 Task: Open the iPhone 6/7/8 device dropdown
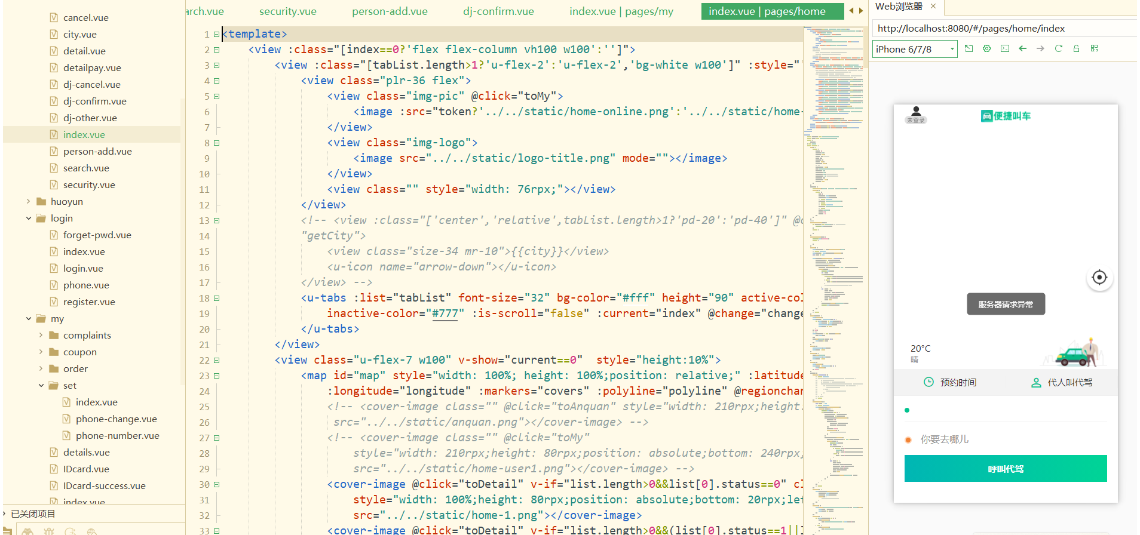pyautogui.click(x=915, y=50)
